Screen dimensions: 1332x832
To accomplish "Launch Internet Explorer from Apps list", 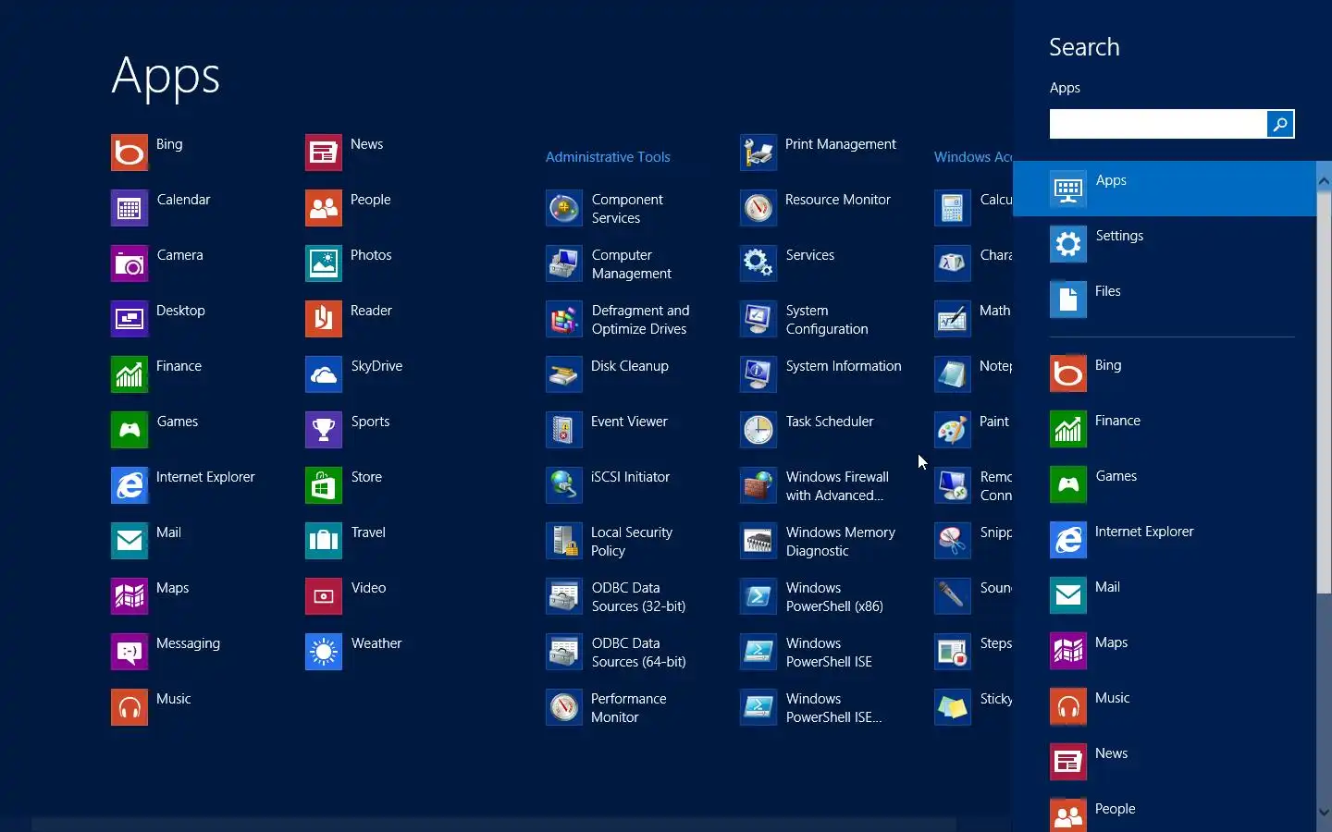I will click(129, 485).
